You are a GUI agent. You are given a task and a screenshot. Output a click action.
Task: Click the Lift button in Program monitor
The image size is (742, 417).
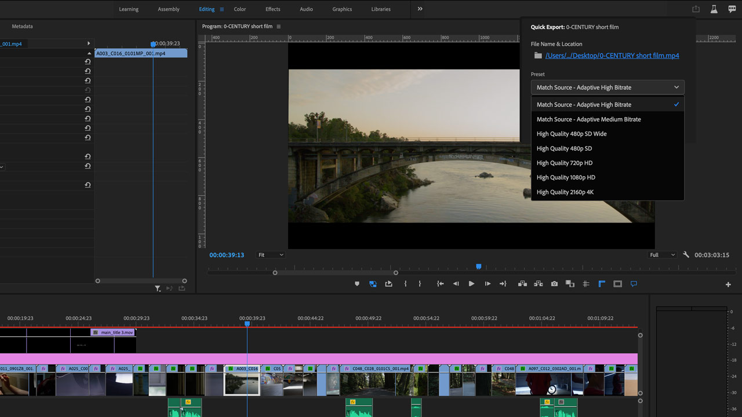point(522,284)
